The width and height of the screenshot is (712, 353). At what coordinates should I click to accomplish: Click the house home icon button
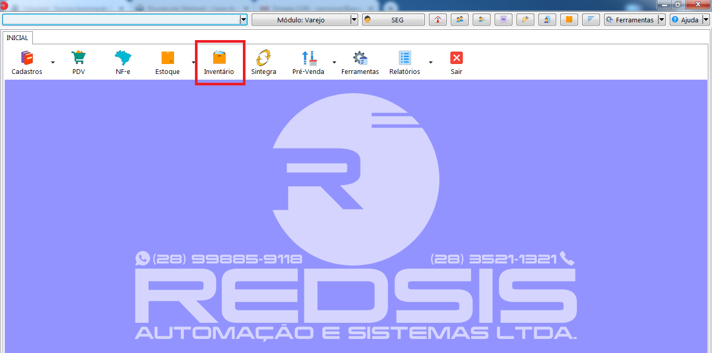(x=438, y=20)
